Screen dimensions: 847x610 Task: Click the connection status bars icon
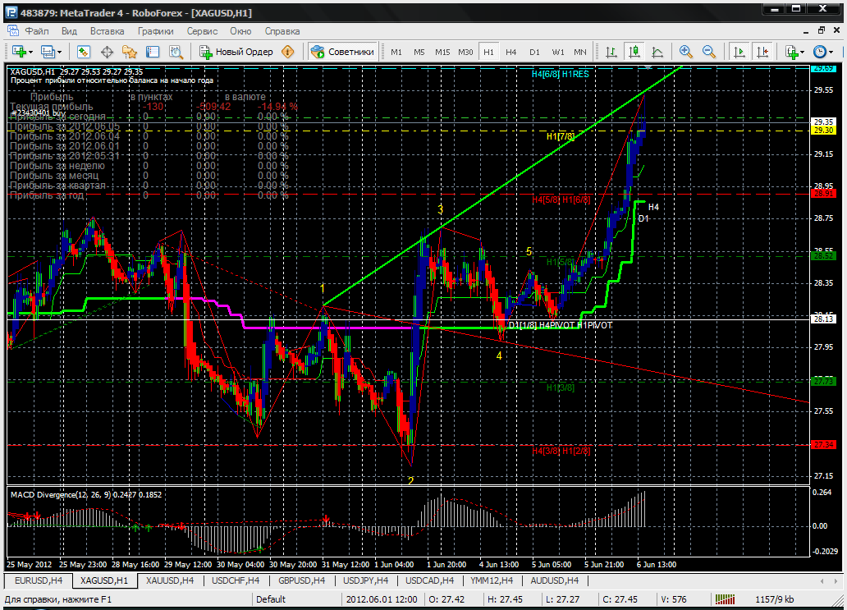pos(725,599)
